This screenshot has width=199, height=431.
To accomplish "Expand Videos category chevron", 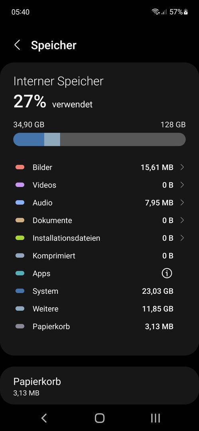I will pyautogui.click(x=182, y=185).
